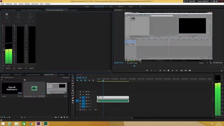
Task: Delete selected item with Project trash icon
Action: coord(67,117)
